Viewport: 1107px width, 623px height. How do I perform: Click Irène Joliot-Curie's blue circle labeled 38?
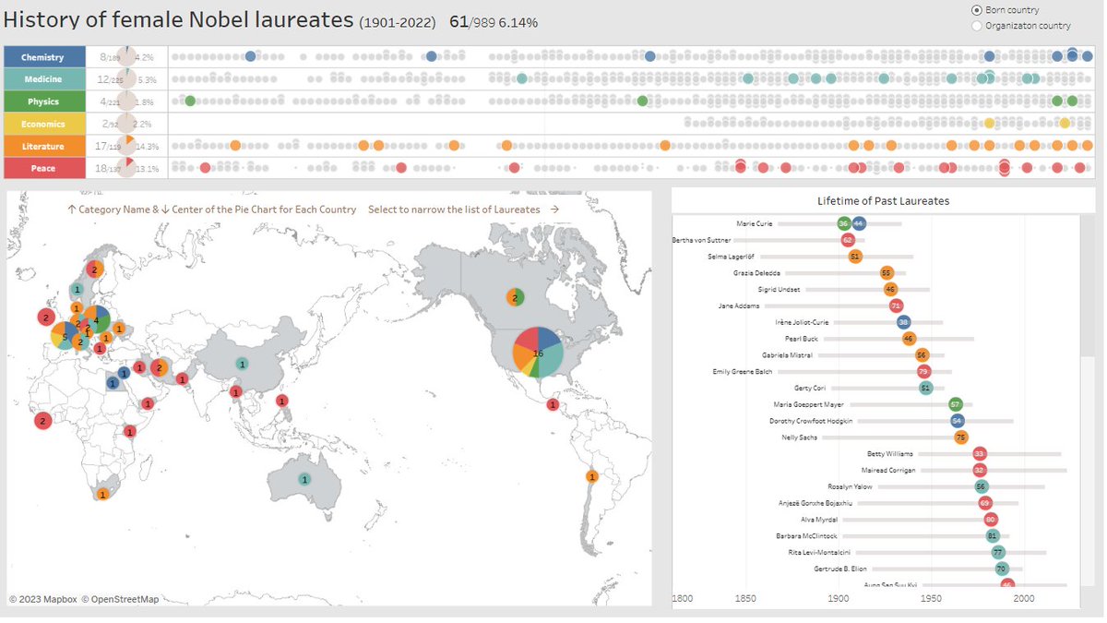[x=904, y=322]
